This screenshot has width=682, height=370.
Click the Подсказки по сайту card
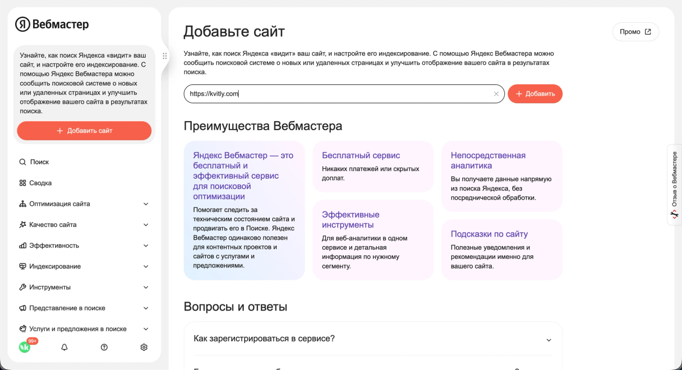[501, 249]
